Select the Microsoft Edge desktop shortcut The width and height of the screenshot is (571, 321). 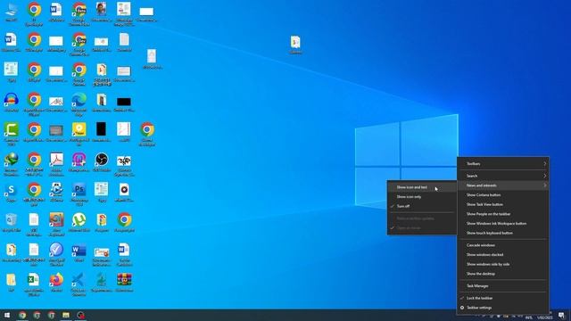tap(79, 104)
